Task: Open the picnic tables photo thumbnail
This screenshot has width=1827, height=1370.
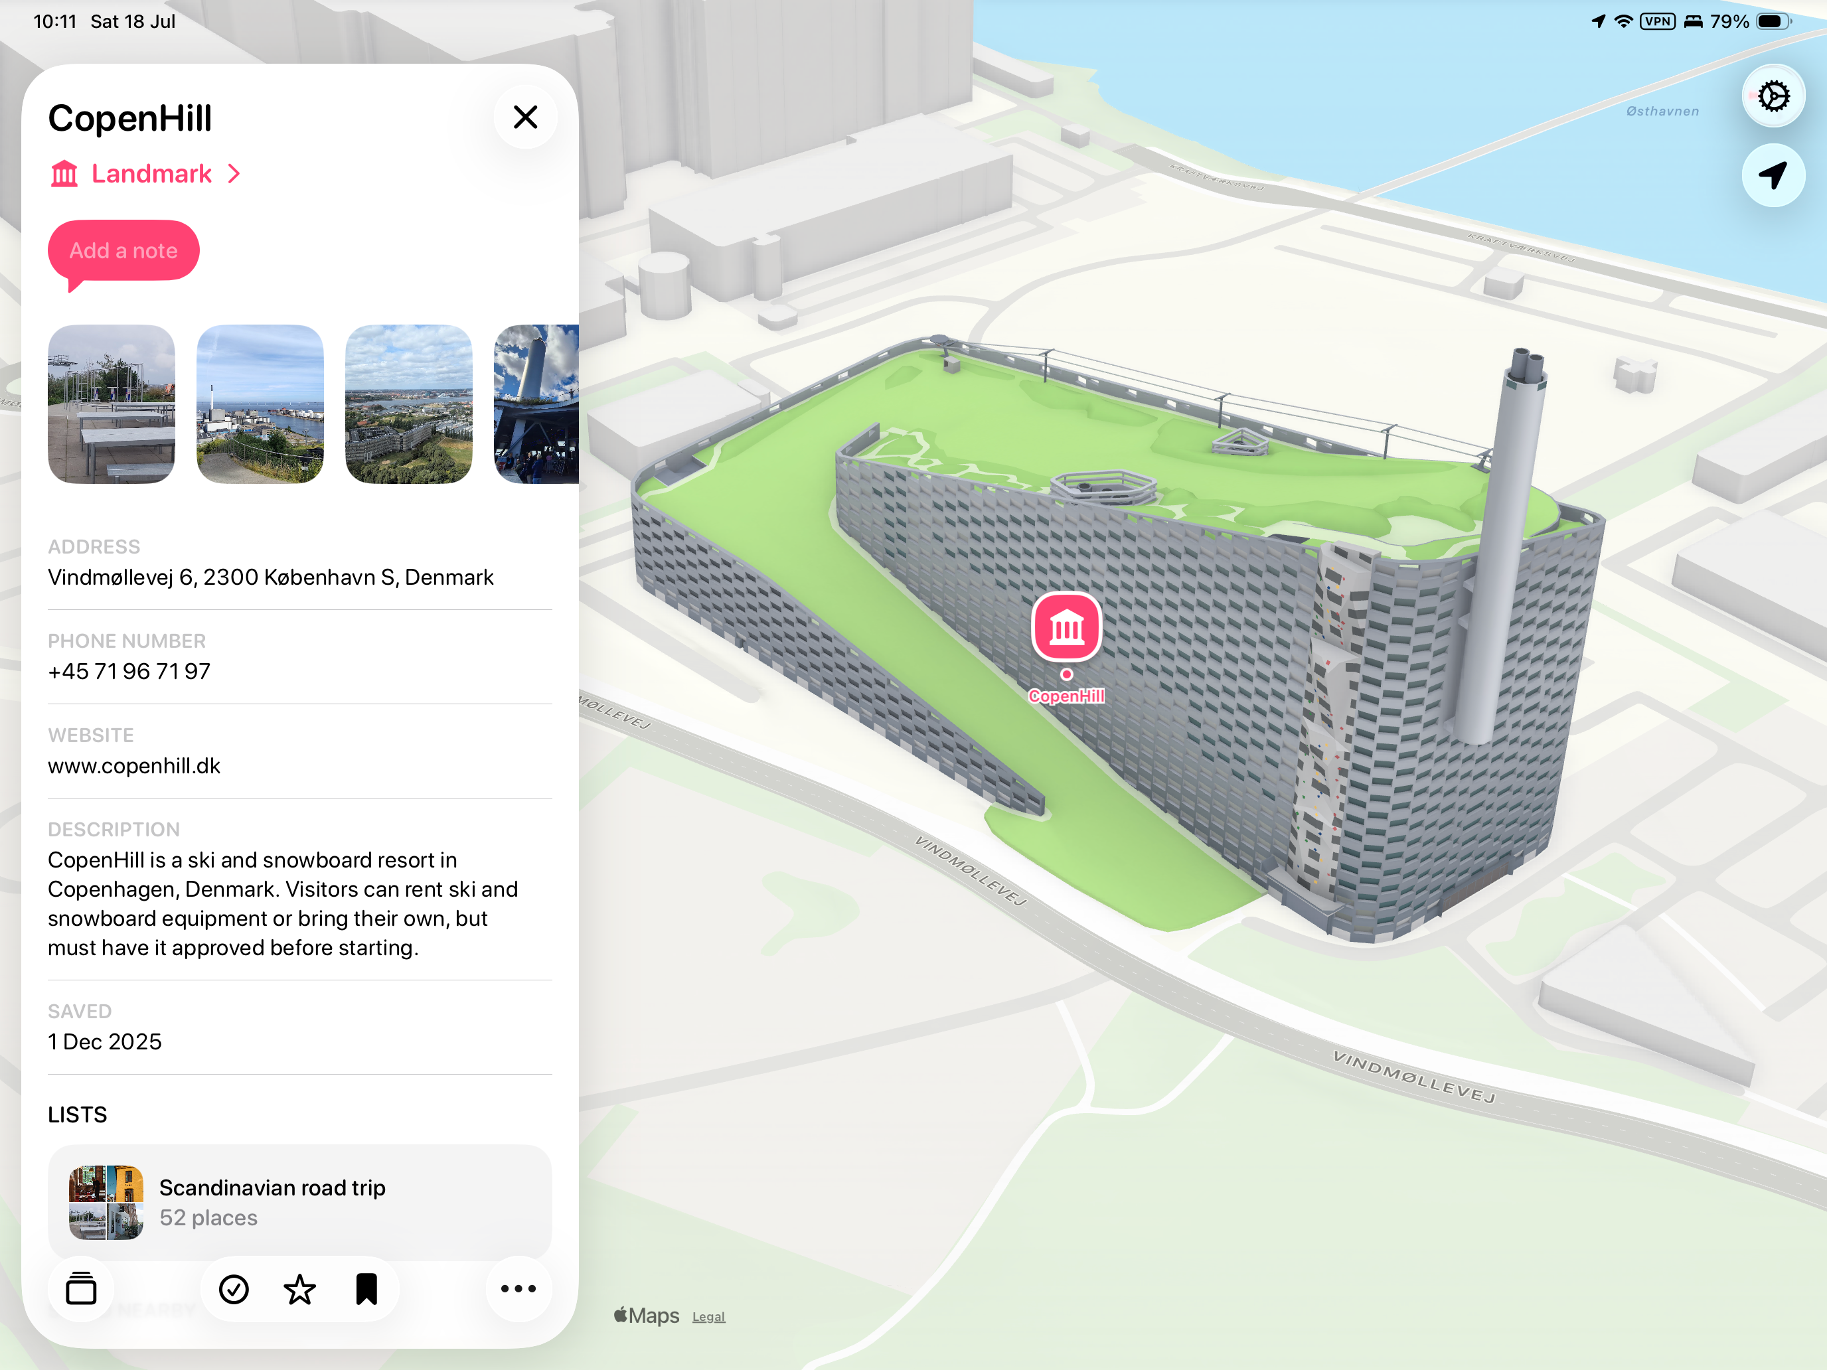Action: [112, 404]
